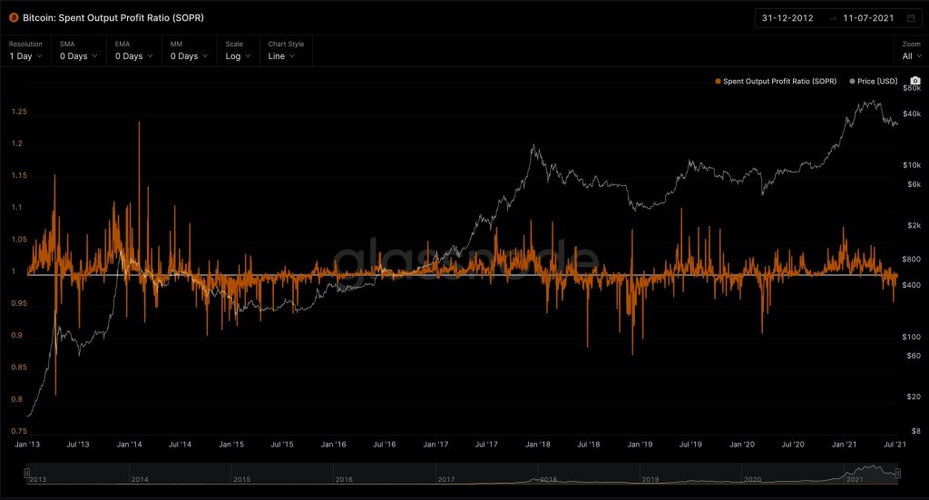Open the MM days dropdown
Viewport: 929px width, 500px height.
click(x=188, y=56)
